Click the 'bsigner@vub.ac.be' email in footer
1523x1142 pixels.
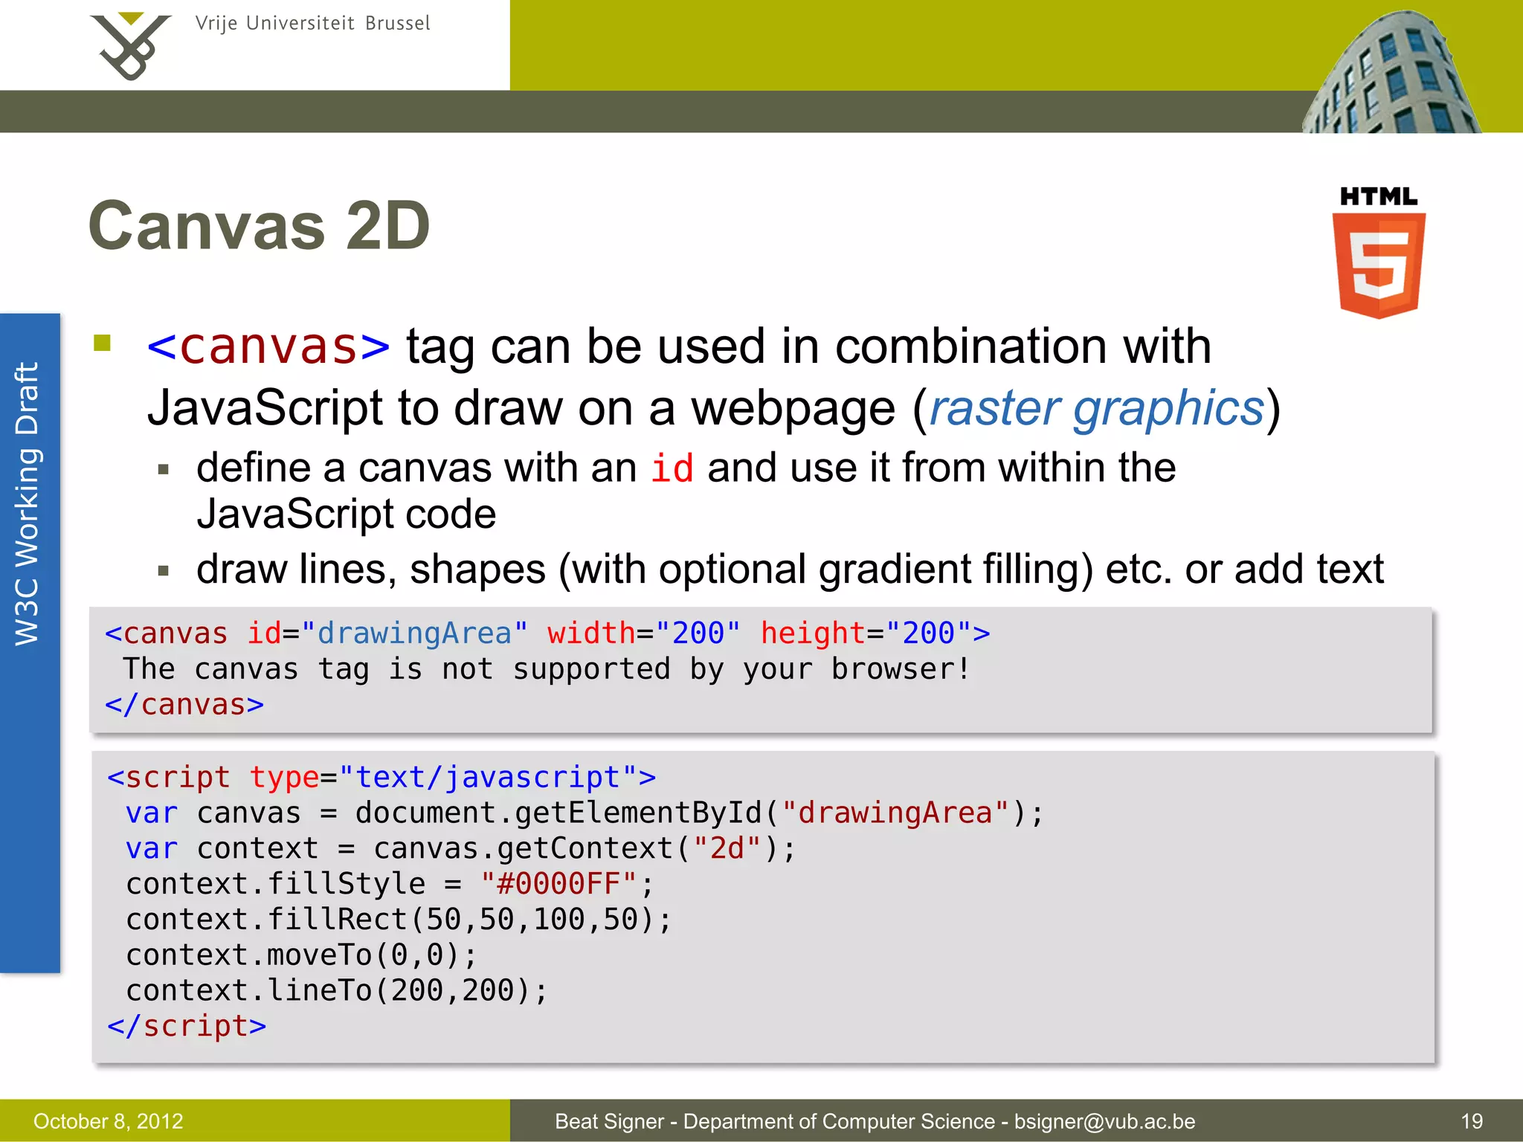[1105, 1121]
